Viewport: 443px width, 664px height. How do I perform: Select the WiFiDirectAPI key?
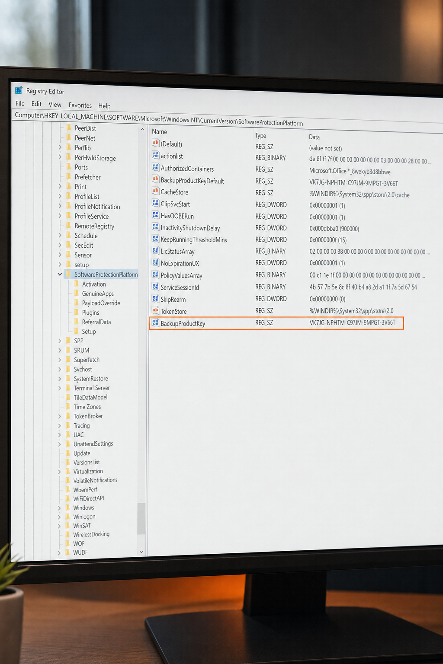tap(88, 498)
